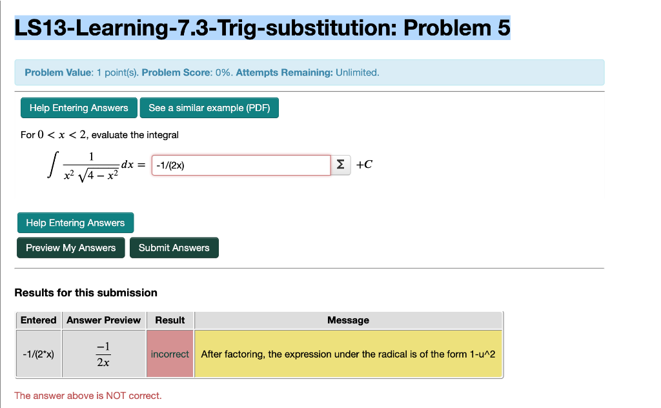Select the -1/(2x) text in the answer box
The image size is (661, 408).
point(170,165)
